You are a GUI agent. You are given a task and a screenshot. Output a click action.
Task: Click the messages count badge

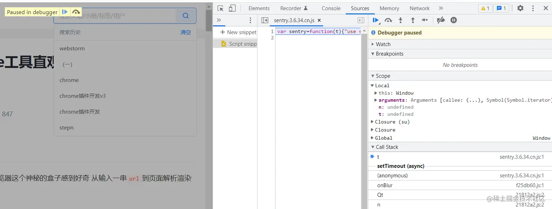coord(501,8)
